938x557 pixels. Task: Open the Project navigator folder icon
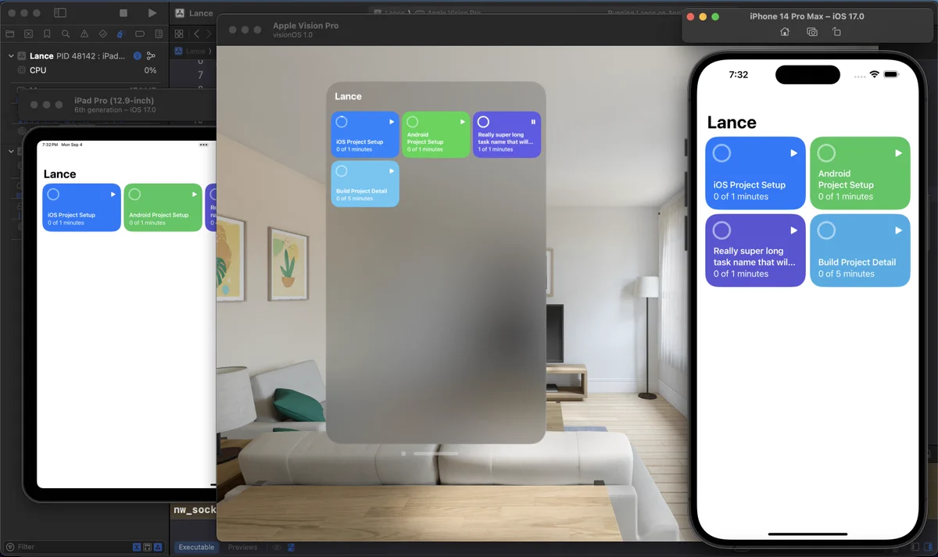point(10,34)
